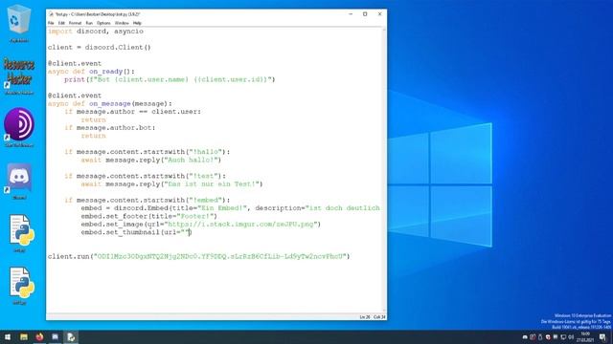Open the Edit menu in IDLE
613x344 pixels.
(61, 23)
